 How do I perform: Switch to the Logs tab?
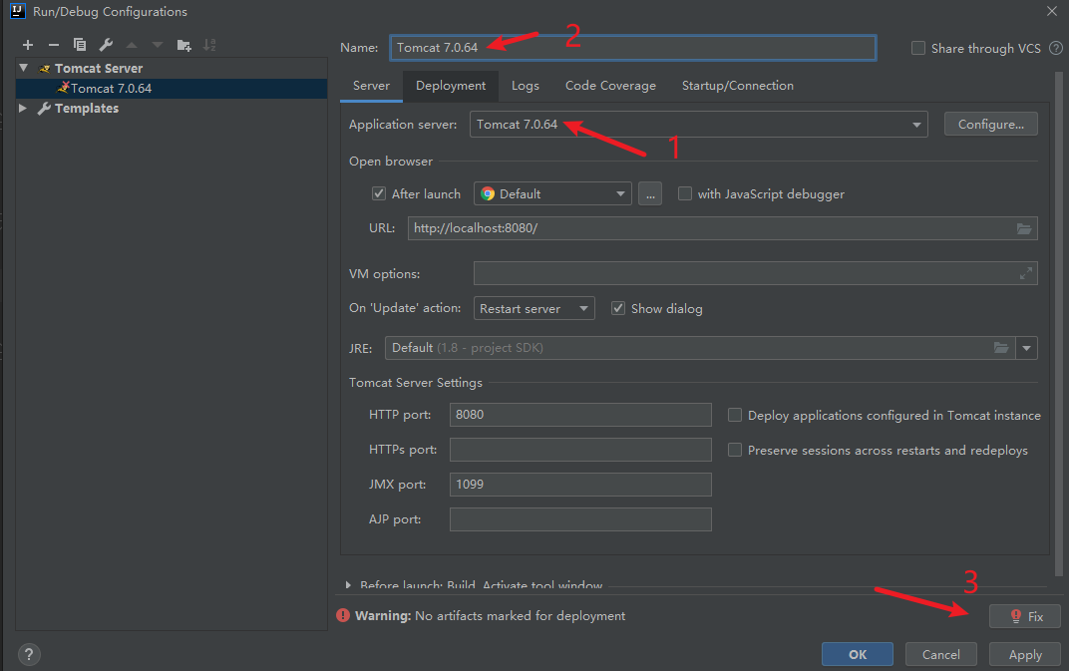pos(525,86)
